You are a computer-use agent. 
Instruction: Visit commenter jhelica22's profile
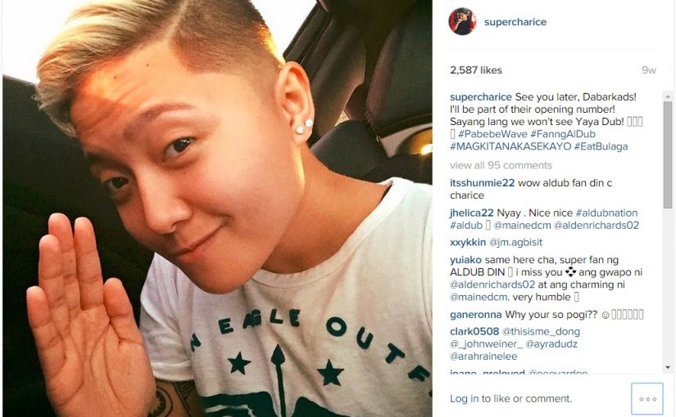pyautogui.click(x=472, y=213)
